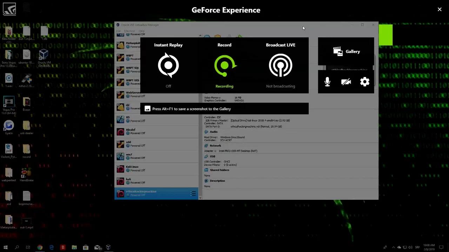
Task: Click the HandBrake desktop icon
Action: point(26,175)
